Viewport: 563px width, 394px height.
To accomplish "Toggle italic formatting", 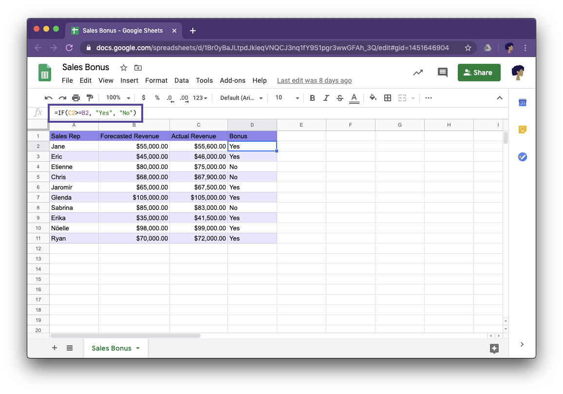I will [326, 97].
